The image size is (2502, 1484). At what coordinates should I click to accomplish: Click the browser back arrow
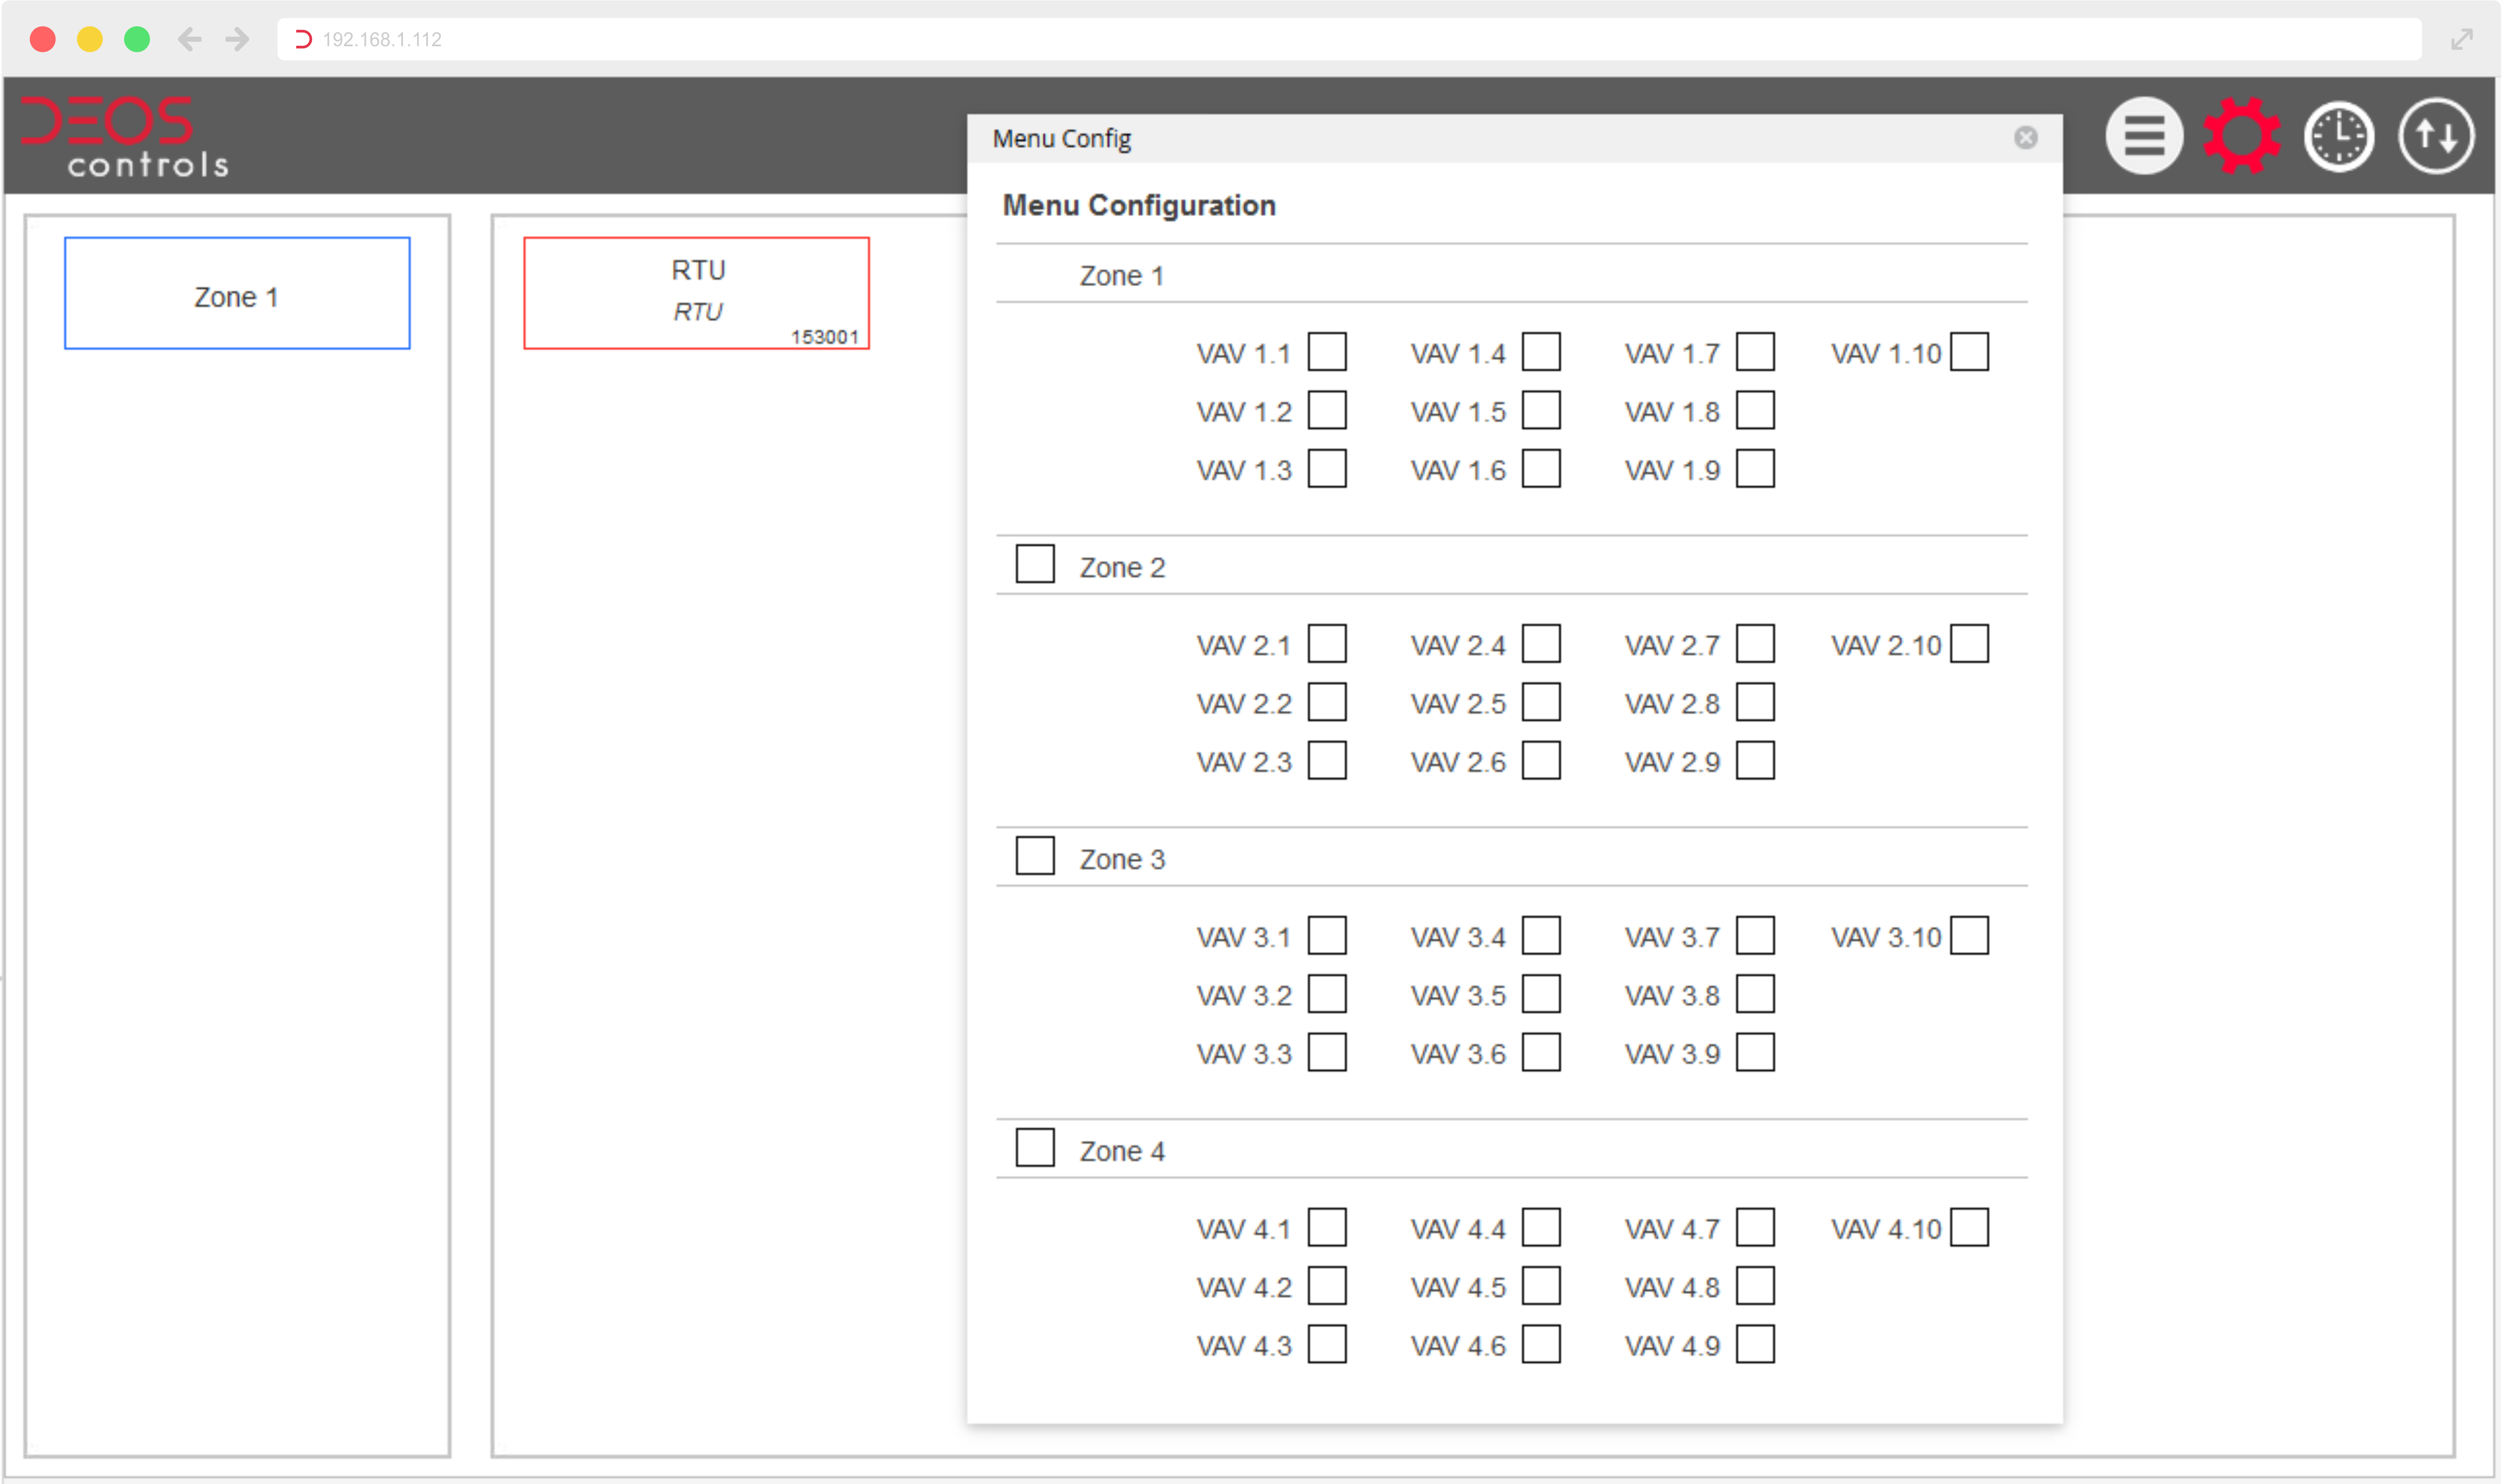[189, 39]
